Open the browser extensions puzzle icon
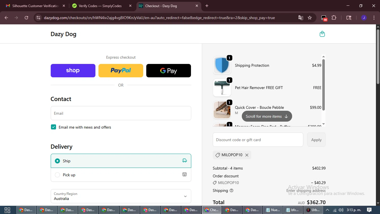The image size is (380, 214). tap(334, 18)
